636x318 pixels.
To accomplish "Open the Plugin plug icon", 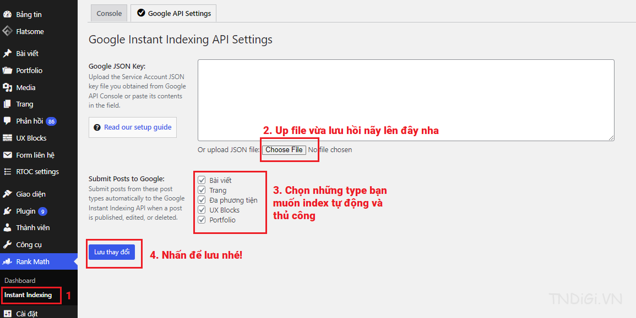I will [7, 211].
